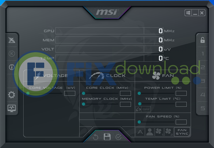Toggle the apply at Windows startup icon

(188, 13)
